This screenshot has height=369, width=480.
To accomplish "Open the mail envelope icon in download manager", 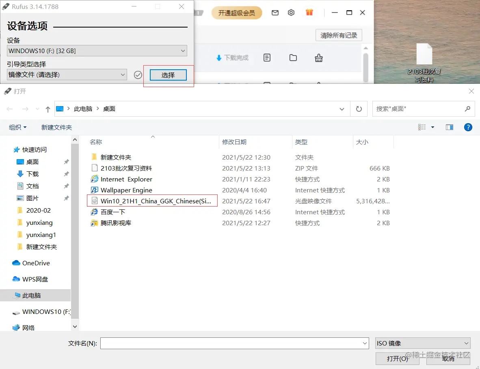I will [x=275, y=13].
